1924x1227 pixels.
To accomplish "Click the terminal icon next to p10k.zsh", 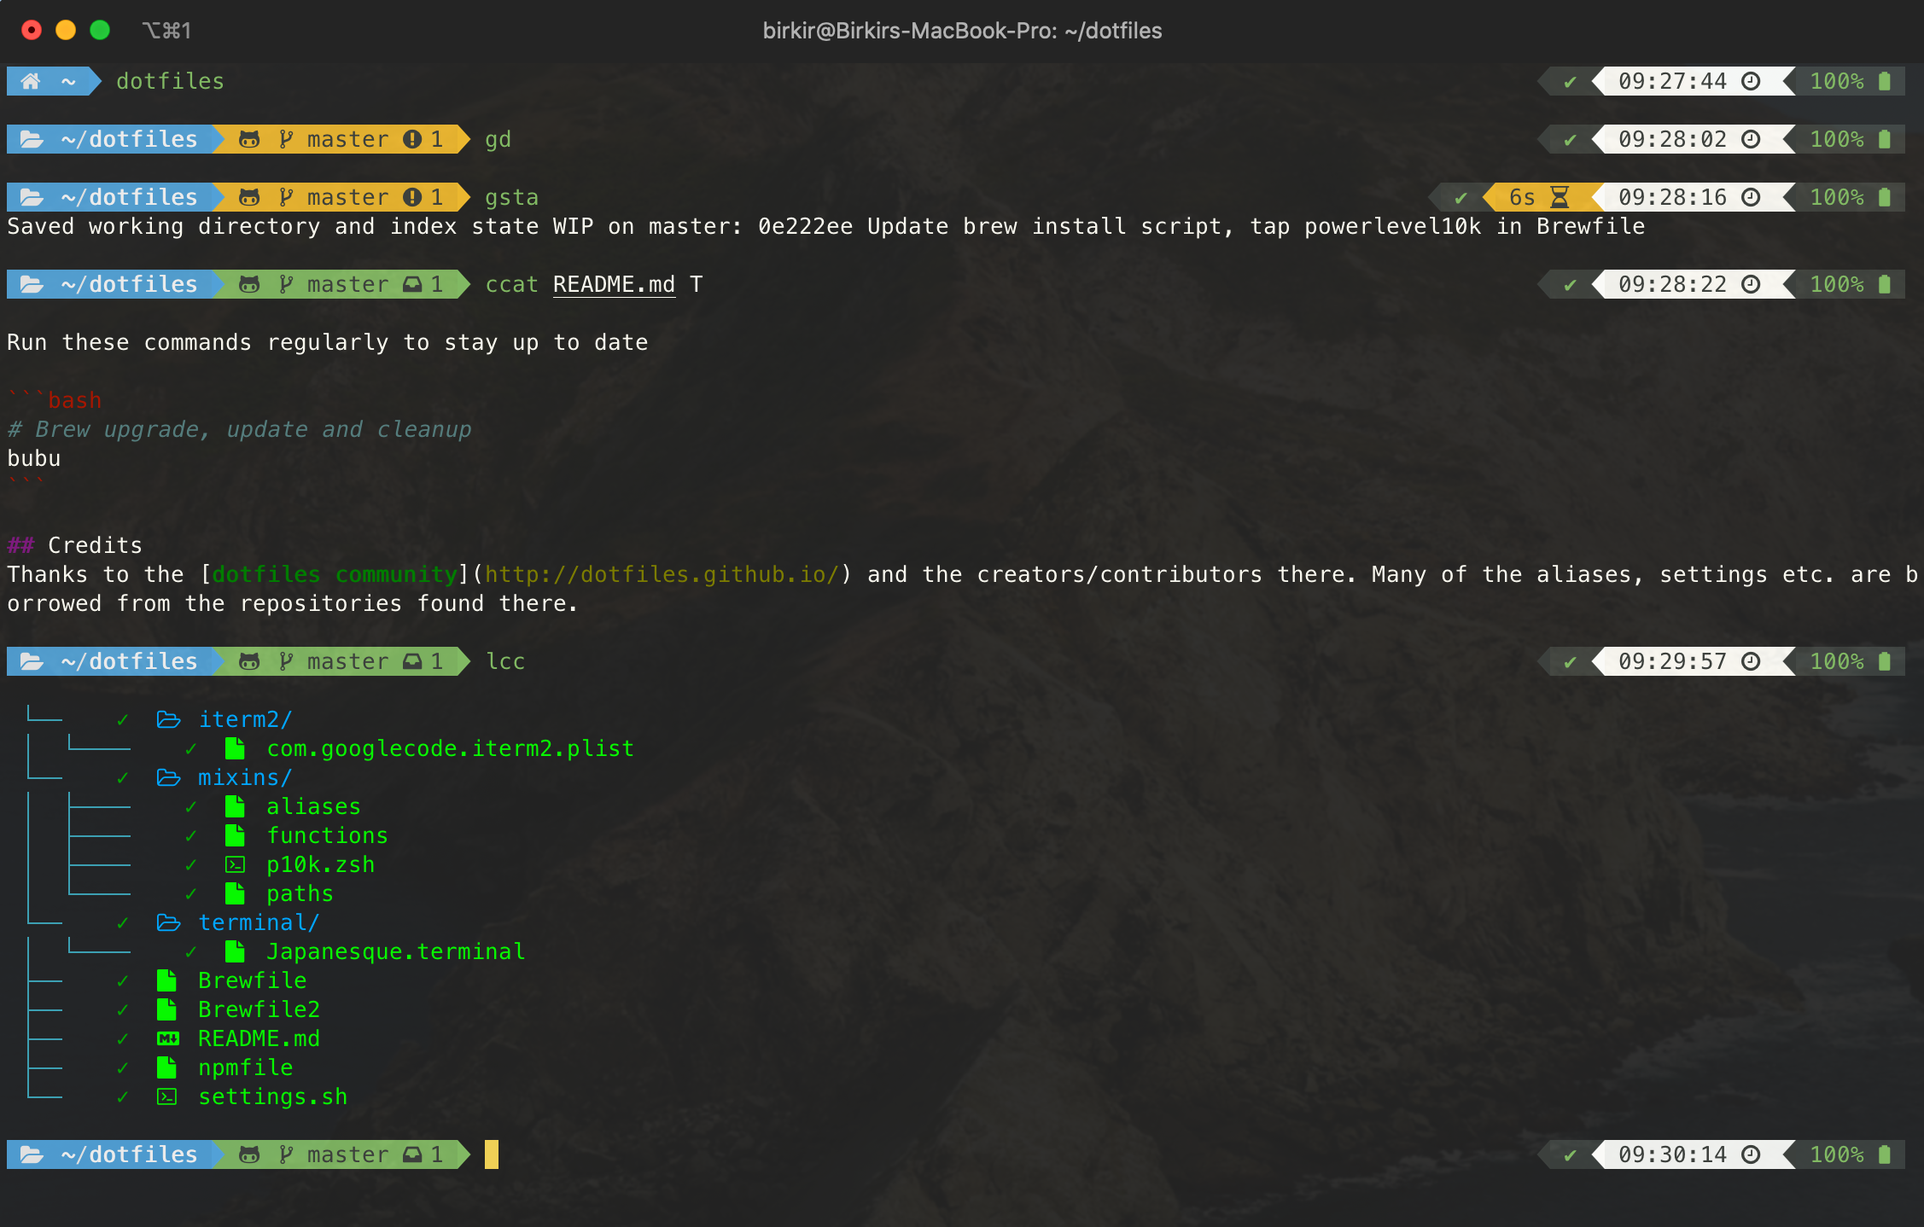I will (235, 864).
